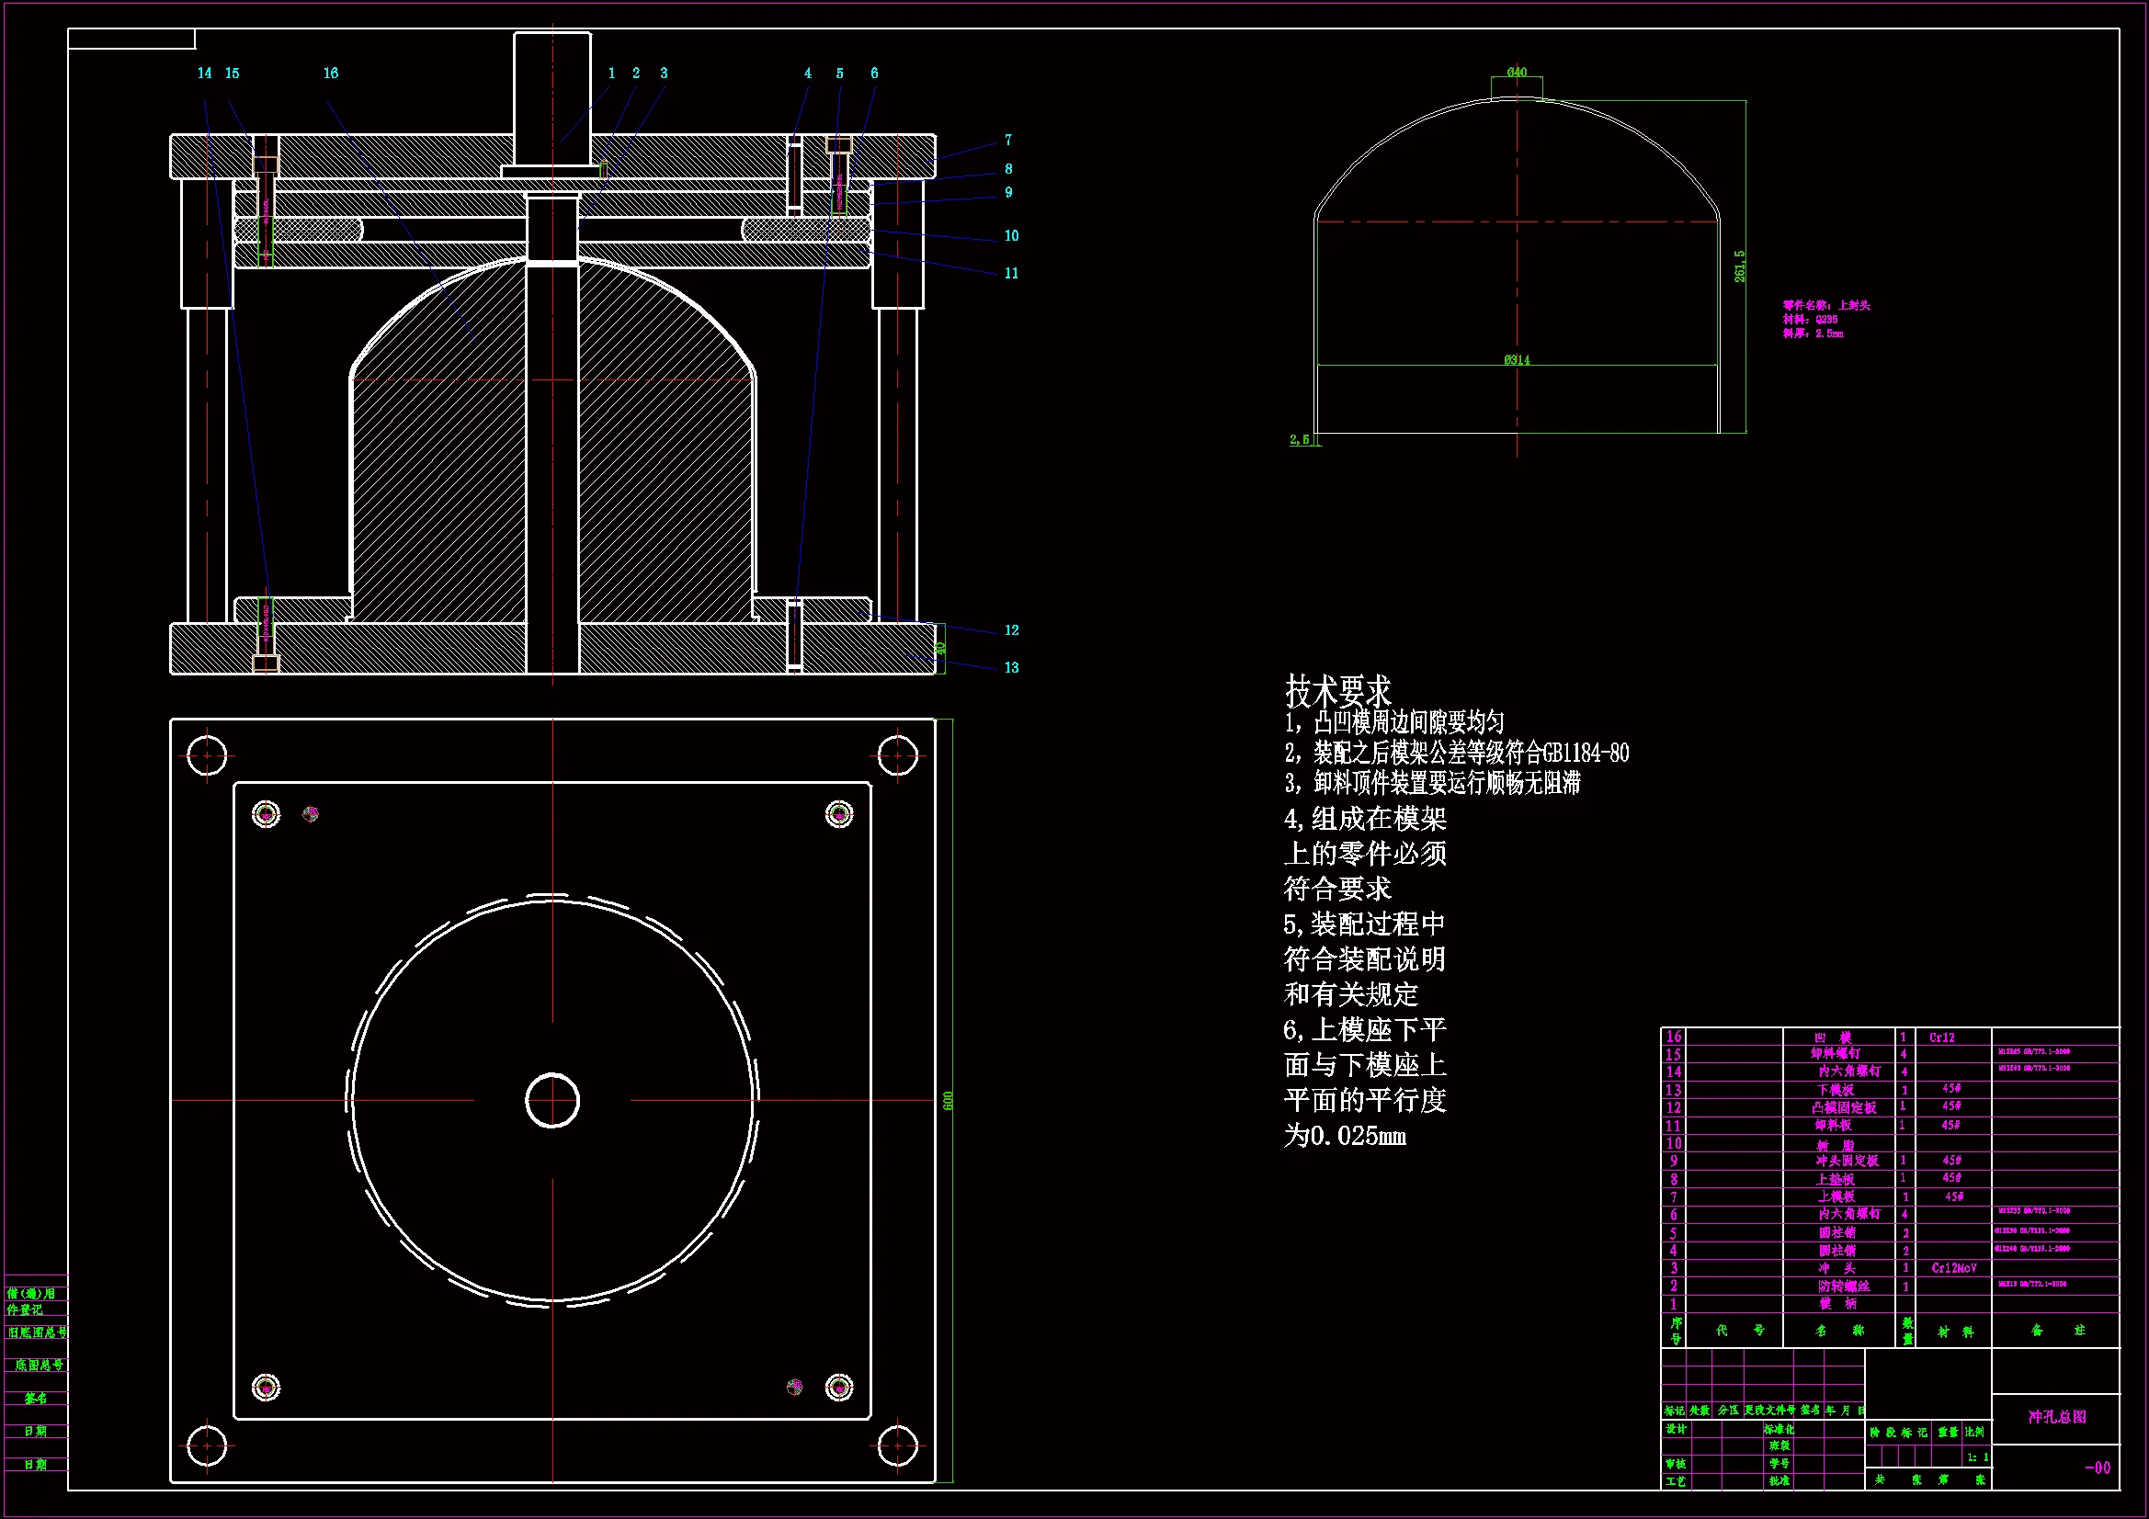Select the 600 dimension beside plan view

pyautogui.click(x=948, y=1101)
